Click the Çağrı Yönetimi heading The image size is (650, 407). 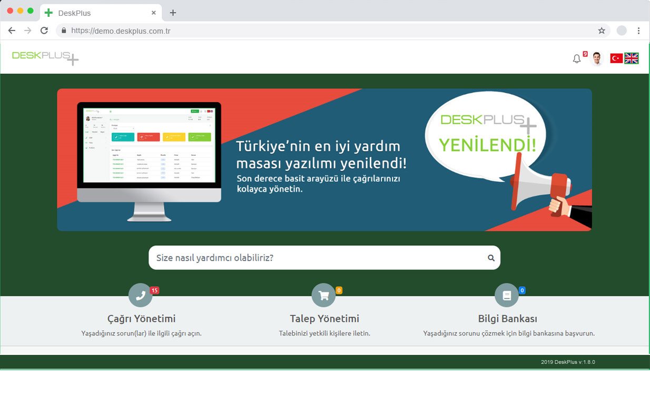(x=140, y=319)
